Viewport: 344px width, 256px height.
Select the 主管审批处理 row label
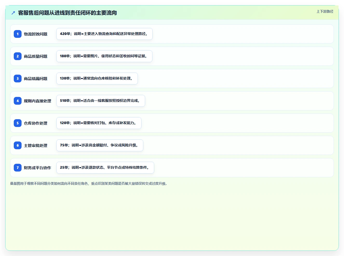[x=36, y=145]
